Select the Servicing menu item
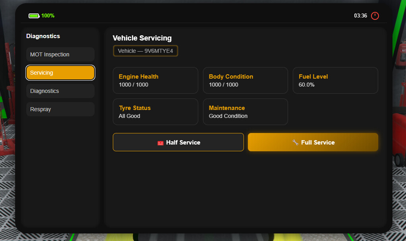The height and width of the screenshot is (241, 406). tap(60, 73)
